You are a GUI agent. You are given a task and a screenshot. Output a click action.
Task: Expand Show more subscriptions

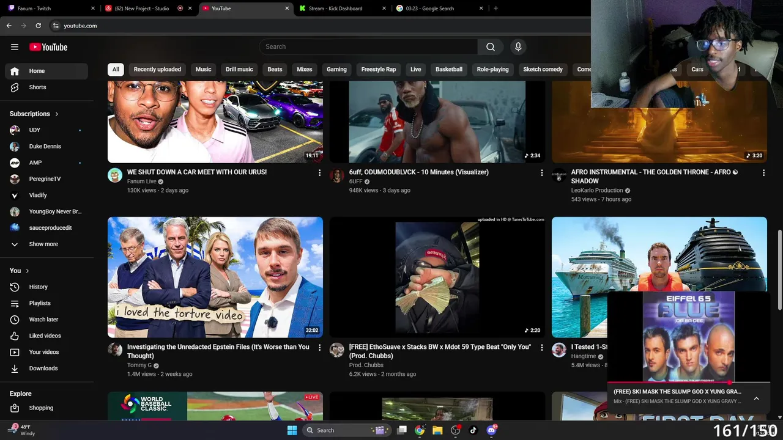(46, 244)
